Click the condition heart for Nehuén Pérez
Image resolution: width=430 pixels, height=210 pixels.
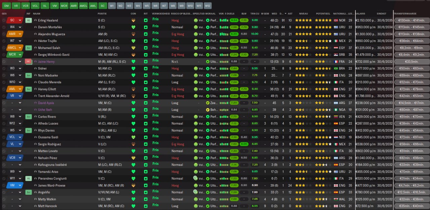pos(133,158)
